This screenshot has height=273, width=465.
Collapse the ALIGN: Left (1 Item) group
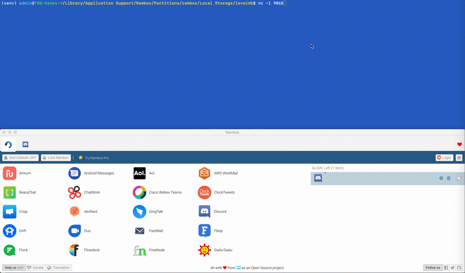tap(328, 168)
